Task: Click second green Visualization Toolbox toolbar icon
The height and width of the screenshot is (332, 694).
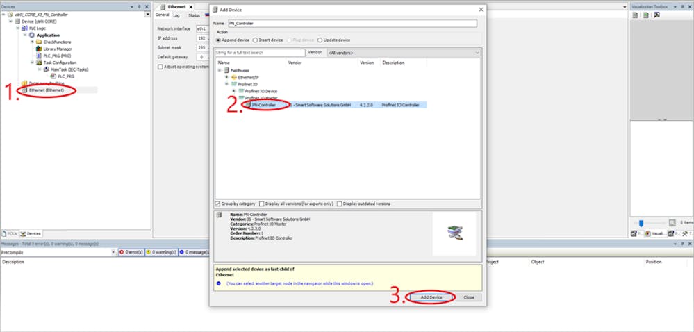Action: (646, 15)
